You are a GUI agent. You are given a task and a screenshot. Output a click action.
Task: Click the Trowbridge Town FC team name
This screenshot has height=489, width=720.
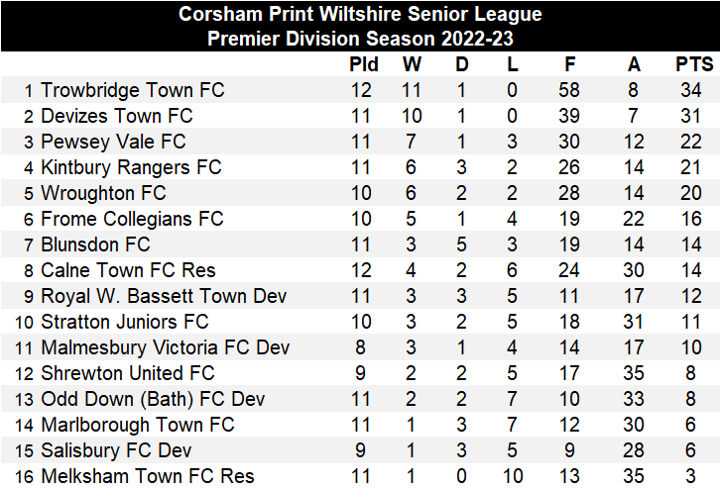[133, 90]
